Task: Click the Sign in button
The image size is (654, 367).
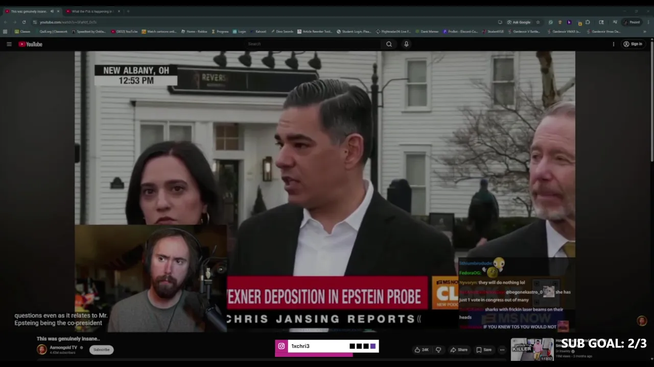Action: (x=633, y=44)
